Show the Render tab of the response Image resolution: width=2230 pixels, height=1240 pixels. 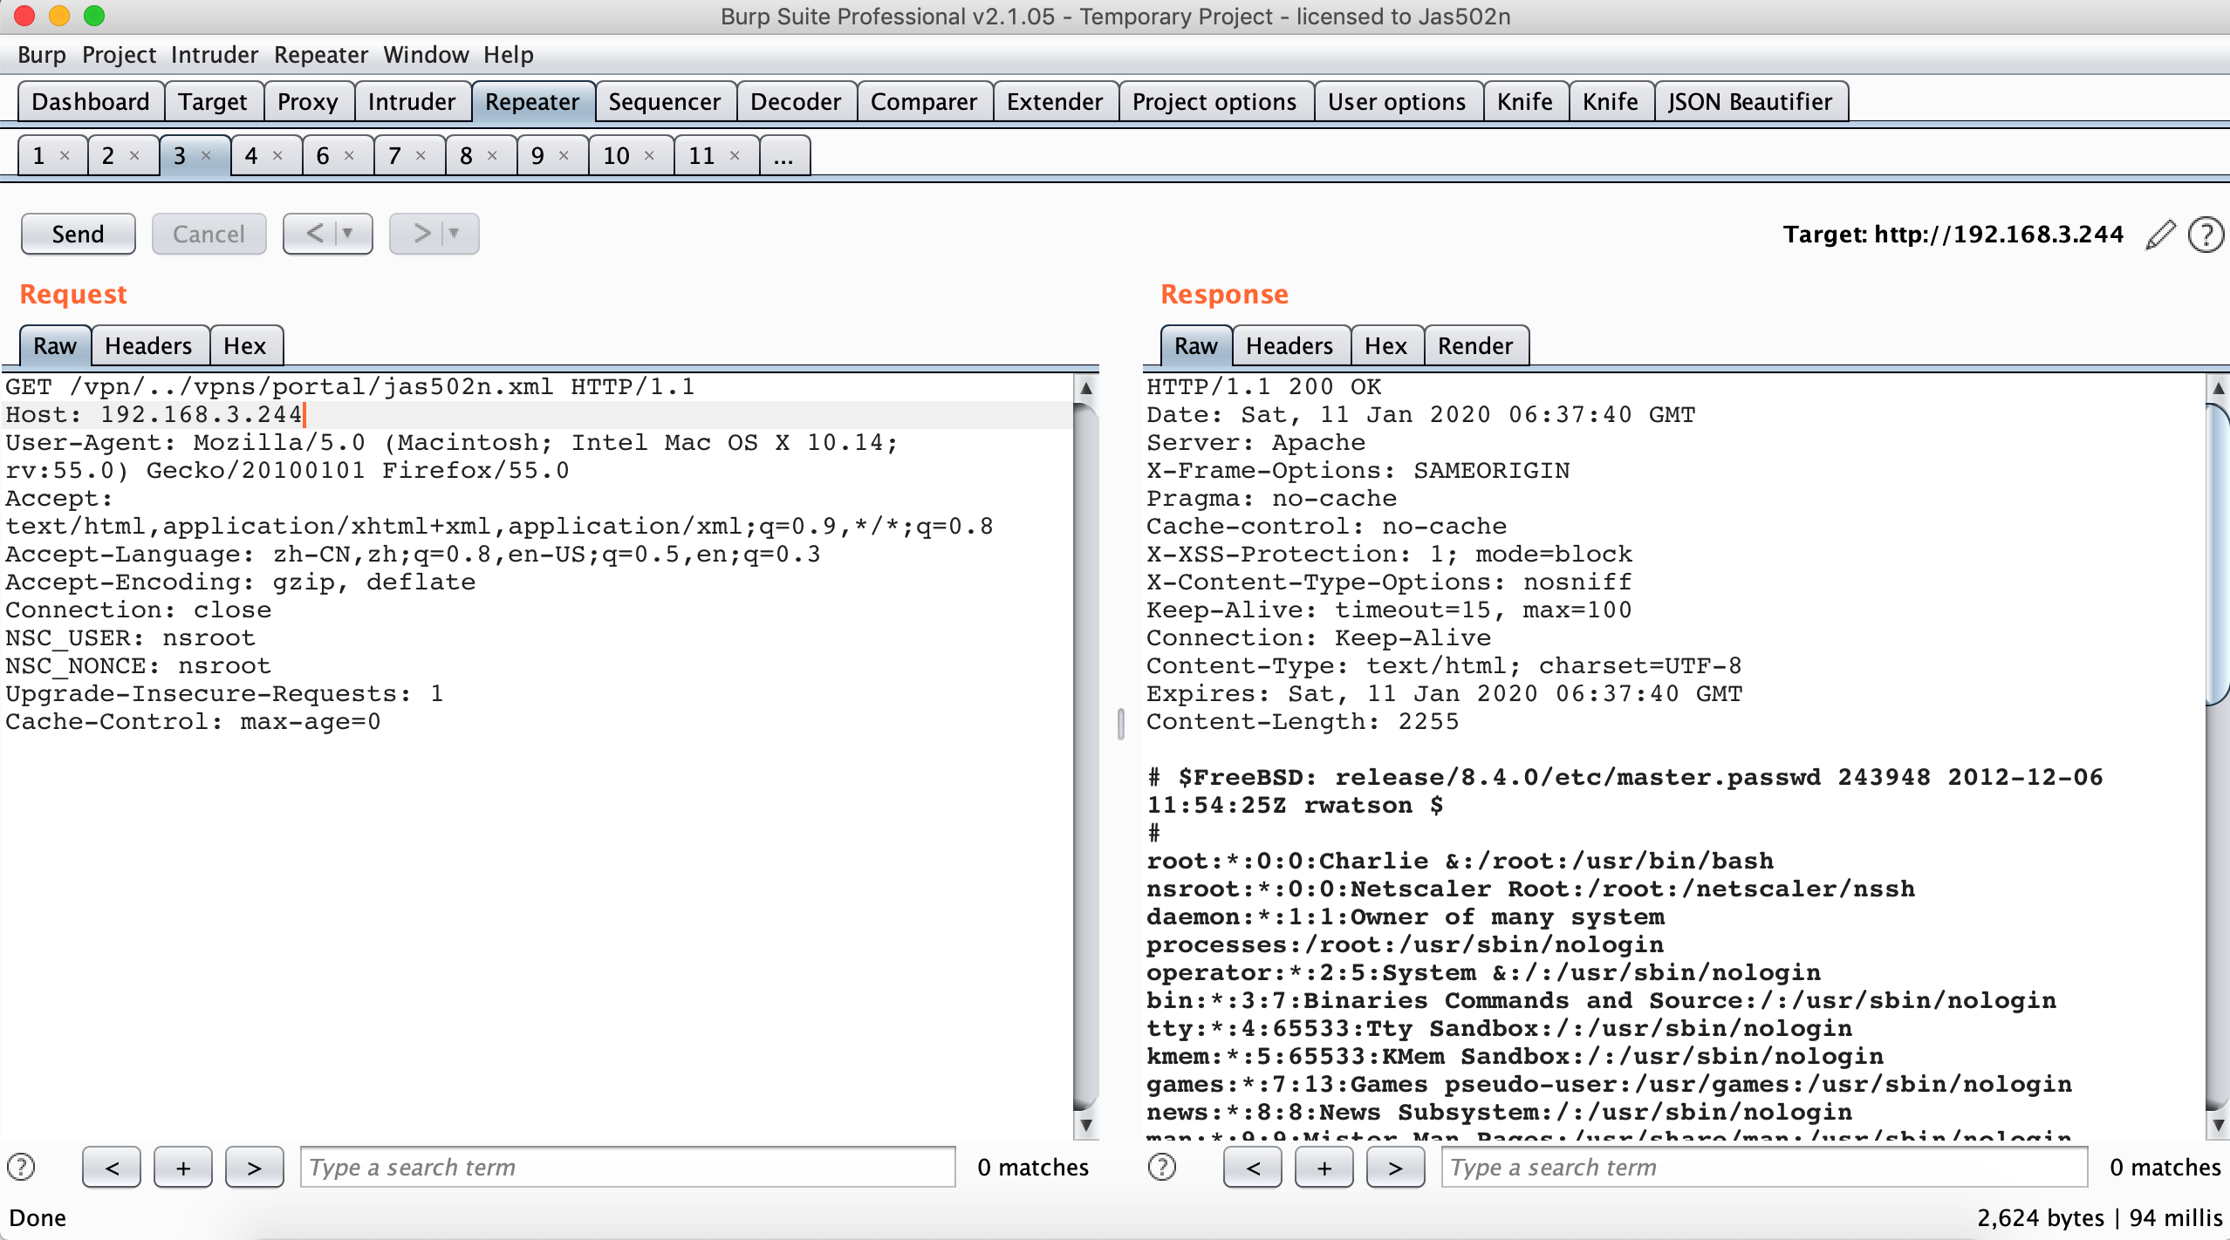[x=1474, y=346]
